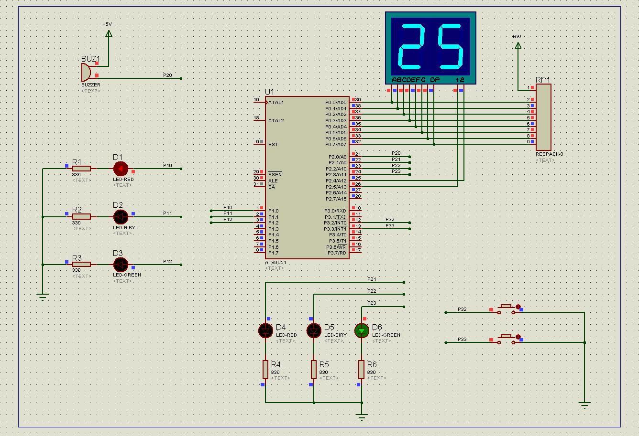Image resolution: width=639 pixels, height=436 pixels.
Task: Select the 330 value under R1
Action: 77,175
